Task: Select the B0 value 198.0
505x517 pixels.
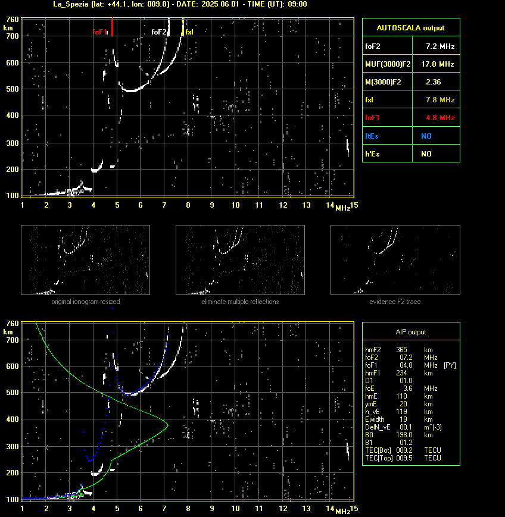Action: [404, 435]
